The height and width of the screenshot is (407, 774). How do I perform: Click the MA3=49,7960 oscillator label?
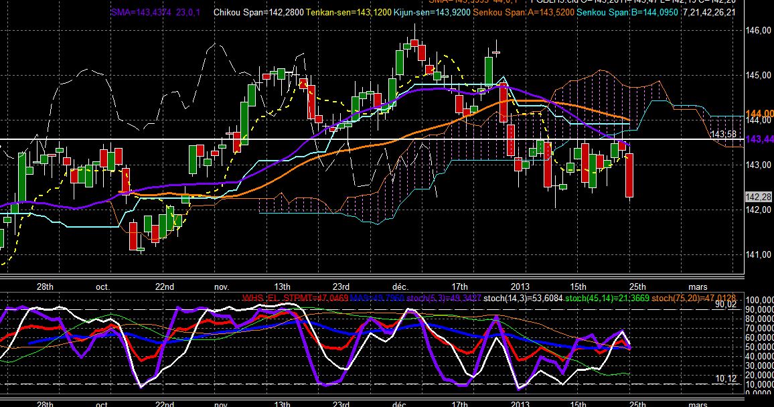(x=377, y=299)
